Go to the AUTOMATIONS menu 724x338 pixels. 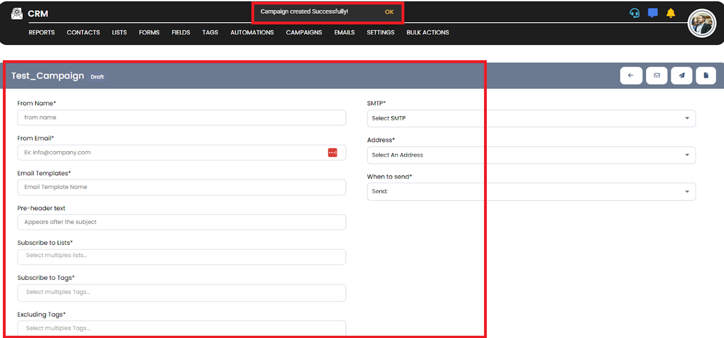[252, 32]
